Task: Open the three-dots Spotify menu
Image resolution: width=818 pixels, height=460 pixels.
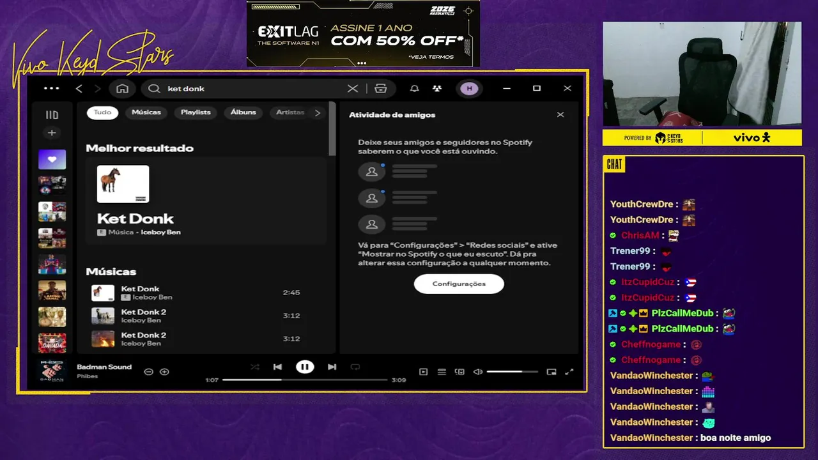Action: tap(51, 89)
